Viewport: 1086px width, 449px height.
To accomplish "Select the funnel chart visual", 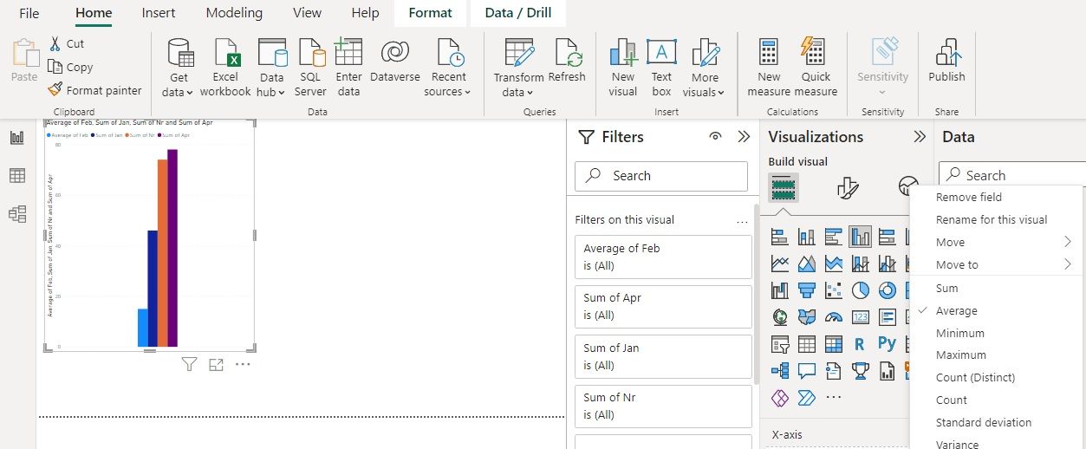I will pyautogui.click(x=807, y=290).
